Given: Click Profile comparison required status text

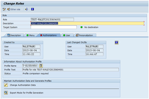Looking at the screenshot, I should pos(36,74).
